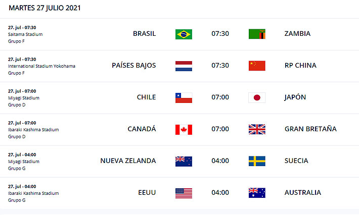Click the 04:00 EEUU–Australia match time
Viewport: 359px width, 215px height.
click(x=220, y=193)
